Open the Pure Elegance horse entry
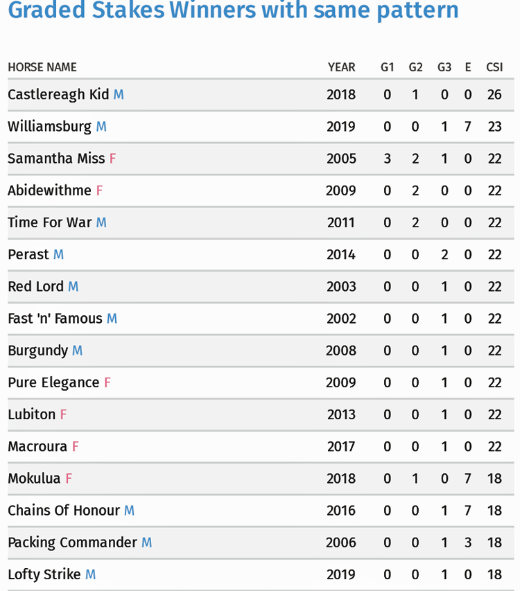 pos(53,382)
